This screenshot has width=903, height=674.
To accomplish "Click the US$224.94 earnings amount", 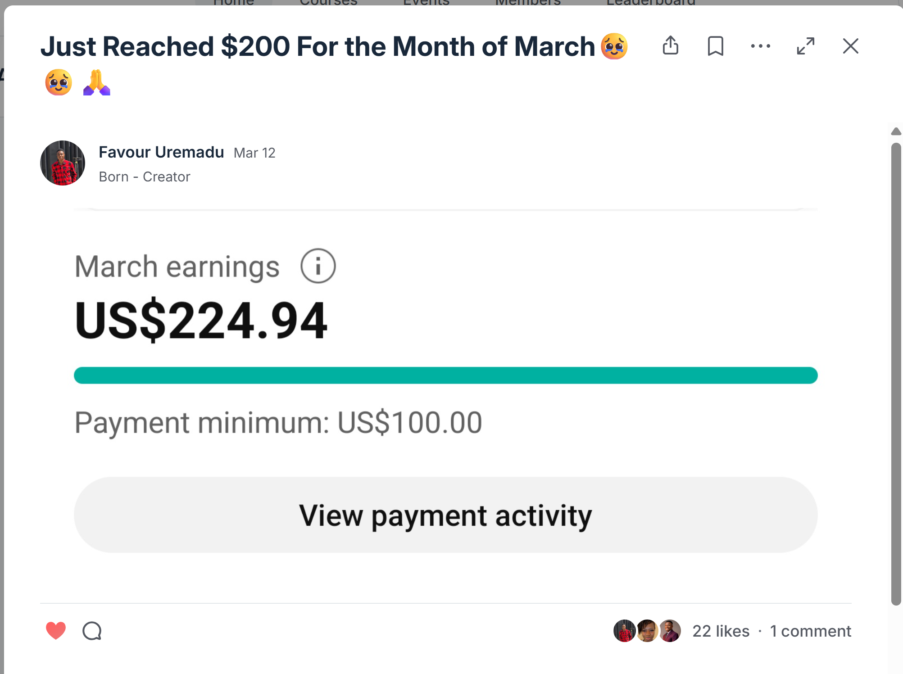I will pos(201,321).
